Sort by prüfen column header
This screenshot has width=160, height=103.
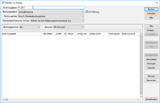(x=59, y=34)
